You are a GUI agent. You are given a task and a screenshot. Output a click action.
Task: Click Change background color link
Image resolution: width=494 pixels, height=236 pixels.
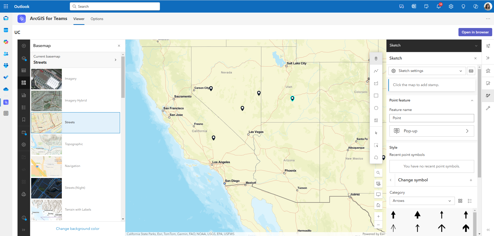78,229
